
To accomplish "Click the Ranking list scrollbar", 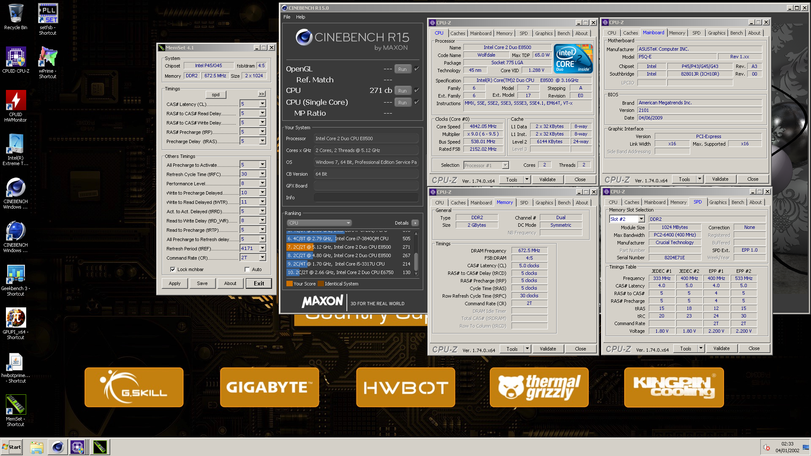I will [416, 253].
